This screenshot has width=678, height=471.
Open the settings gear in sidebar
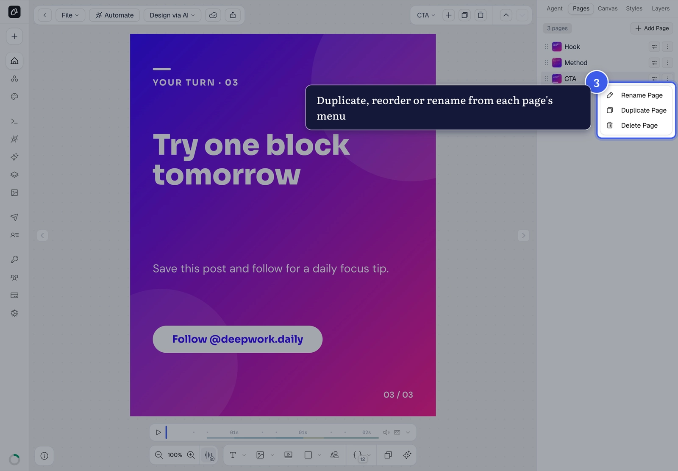click(x=14, y=313)
